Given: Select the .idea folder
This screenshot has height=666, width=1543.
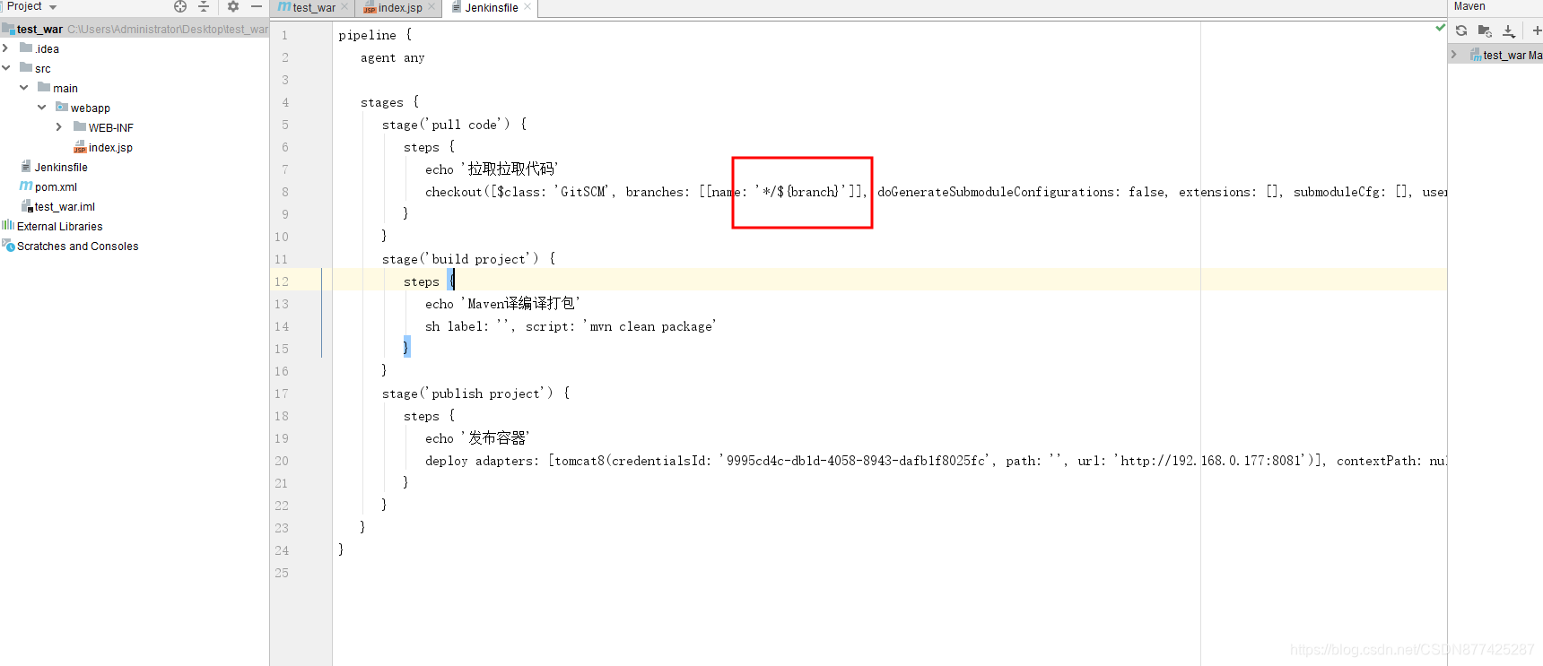Looking at the screenshot, I should 39,49.
